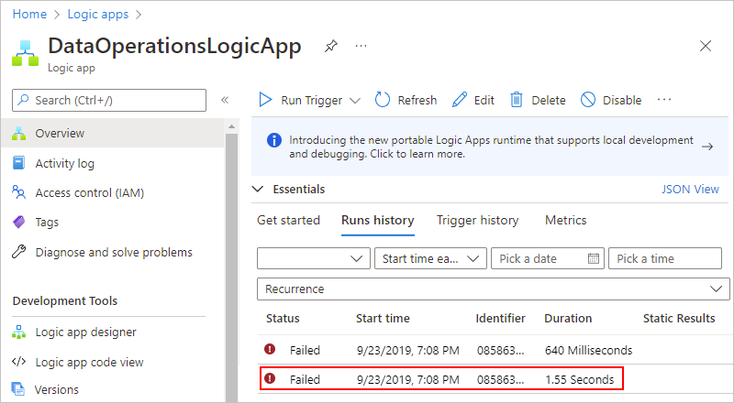Go to Home in the breadcrumb

pyautogui.click(x=29, y=15)
